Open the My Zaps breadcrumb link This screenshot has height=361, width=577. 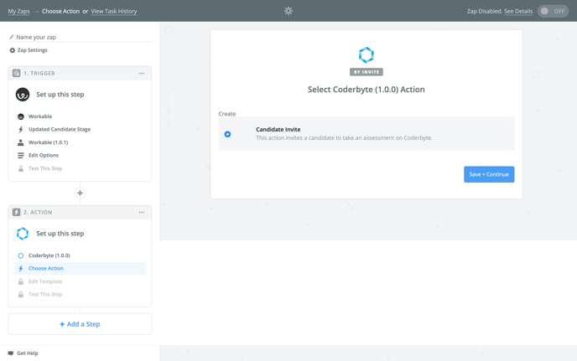pos(18,11)
